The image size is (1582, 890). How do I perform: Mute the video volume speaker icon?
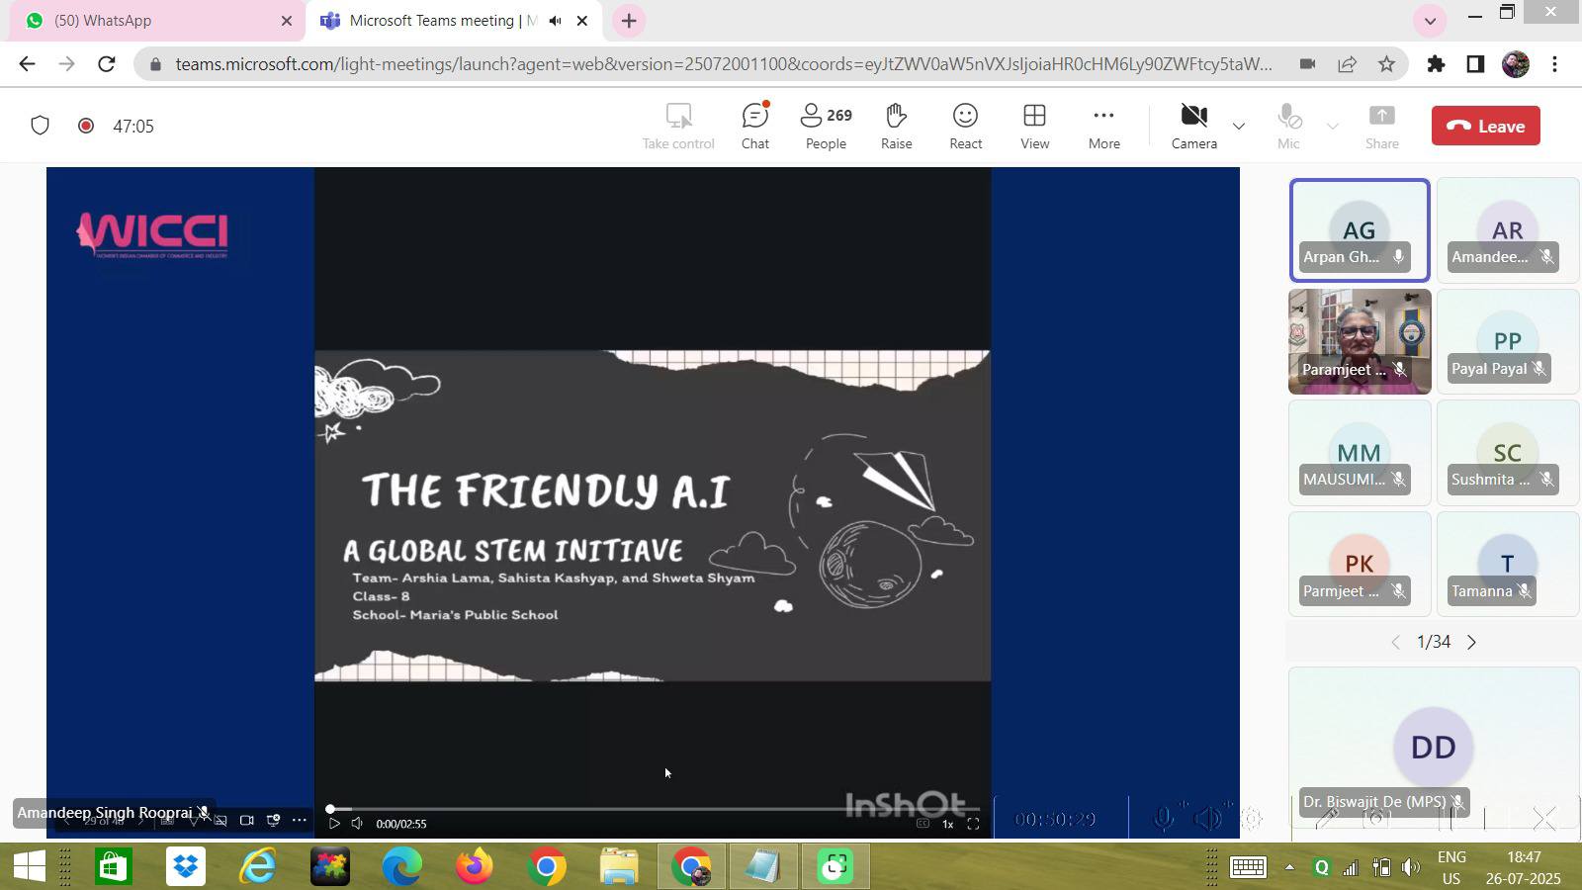pyautogui.click(x=357, y=824)
